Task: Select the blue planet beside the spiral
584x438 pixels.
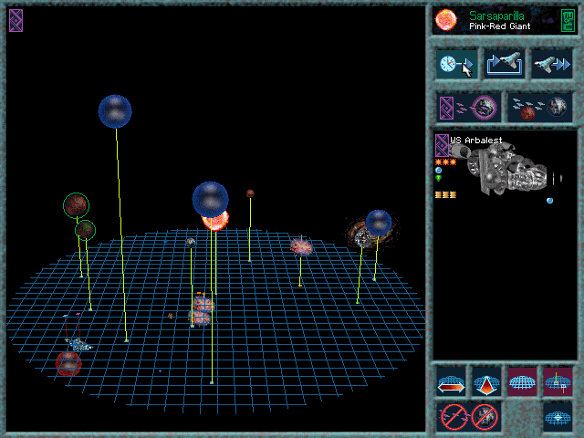Action: point(379,223)
